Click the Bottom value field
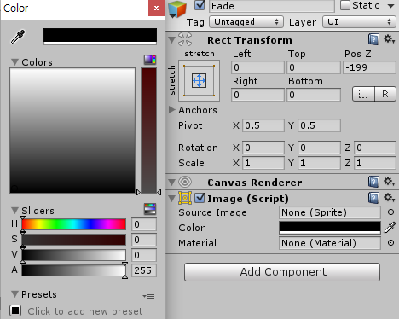Viewport: 399px width, 319px height. pos(314,95)
